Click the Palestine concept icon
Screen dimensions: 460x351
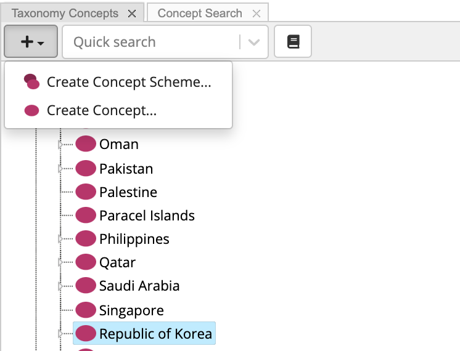click(x=86, y=192)
